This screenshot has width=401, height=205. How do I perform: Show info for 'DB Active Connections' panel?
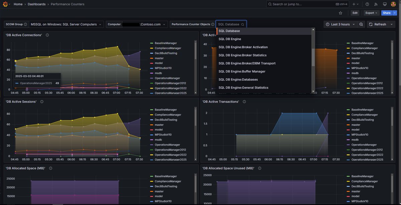pyautogui.click(x=47, y=35)
